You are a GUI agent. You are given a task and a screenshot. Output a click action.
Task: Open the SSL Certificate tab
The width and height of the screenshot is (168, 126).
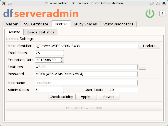(36, 24)
